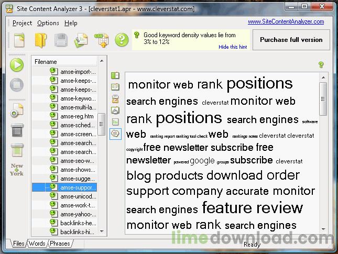Click the small green help icon above cloud
The image size is (338, 254).
point(321,65)
